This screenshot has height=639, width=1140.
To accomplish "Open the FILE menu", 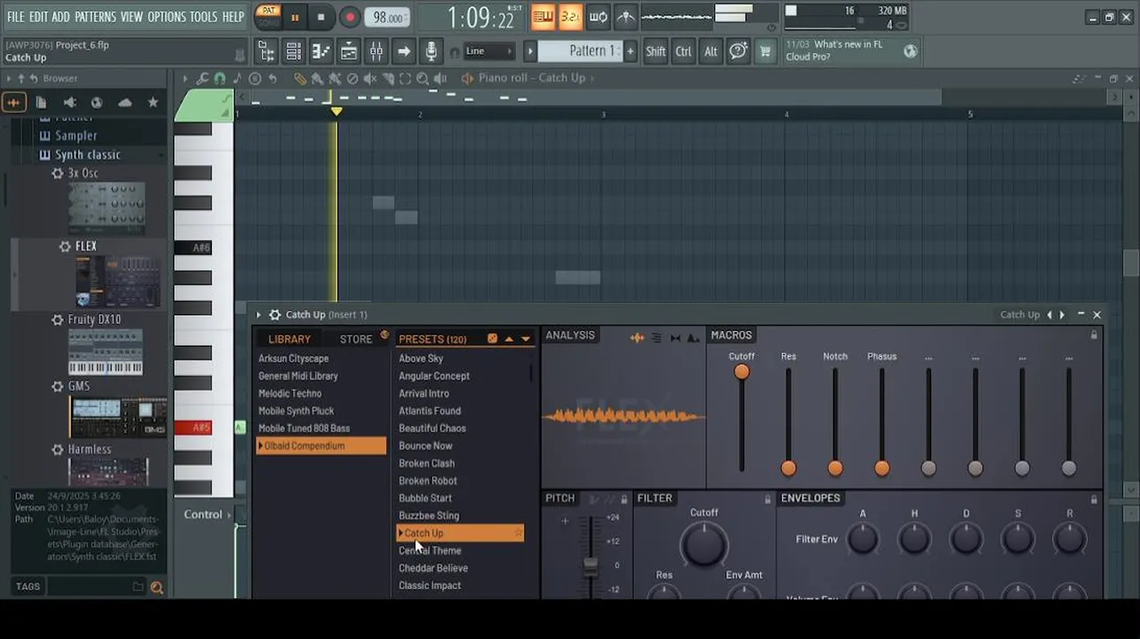I will click(x=16, y=17).
